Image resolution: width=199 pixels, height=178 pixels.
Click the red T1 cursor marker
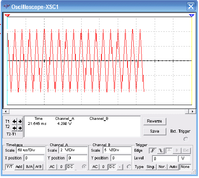coord(7,16)
